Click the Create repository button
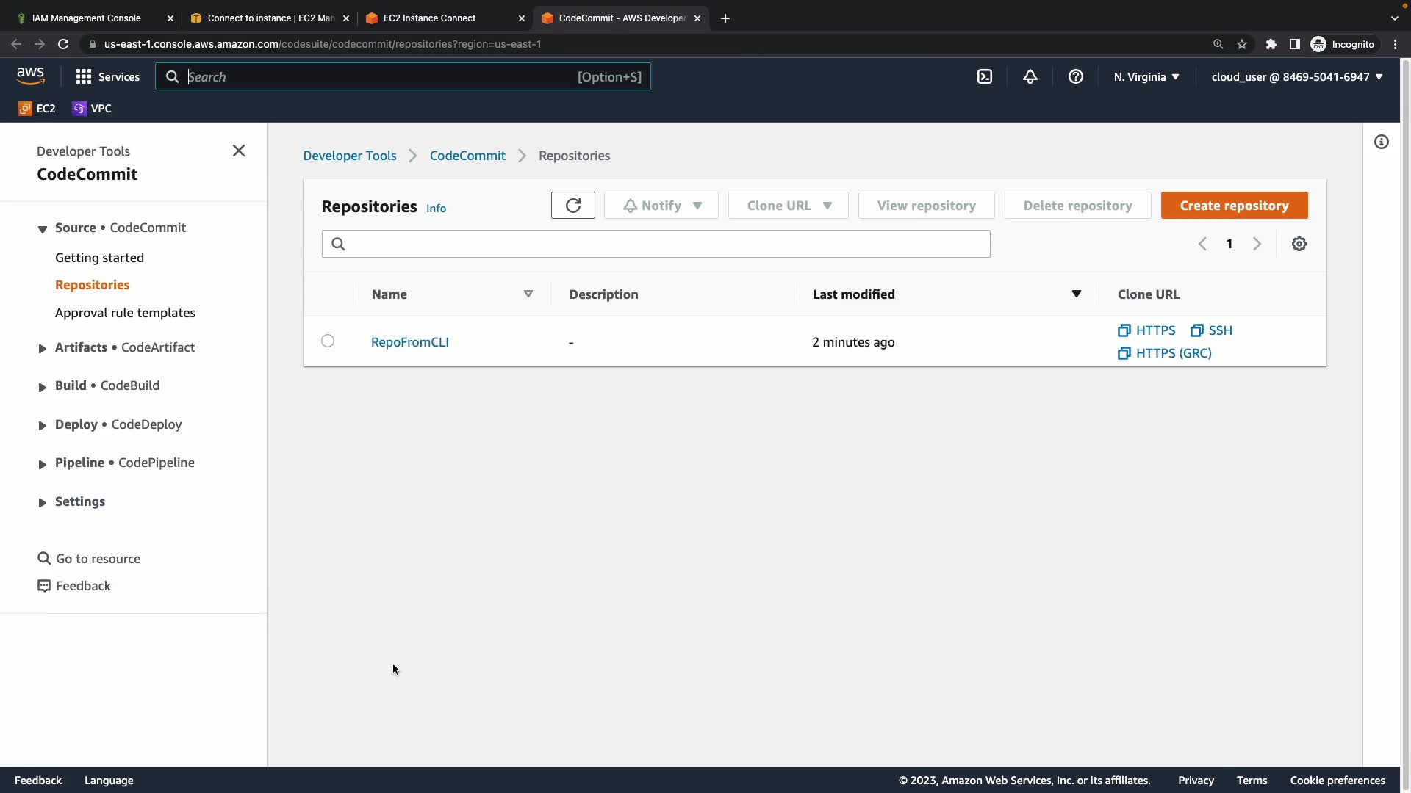The image size is (1411, 793). (1233, 206)
